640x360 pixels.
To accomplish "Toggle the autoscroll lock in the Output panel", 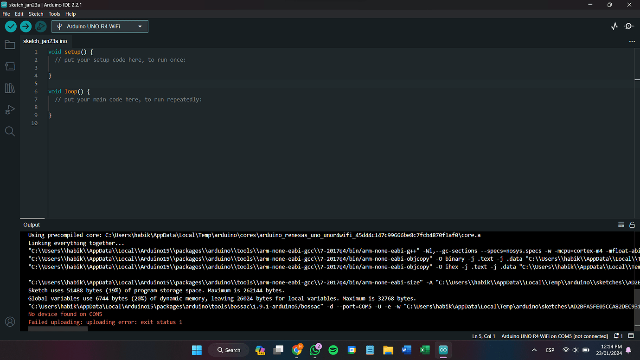I will (x=632, y=225).
